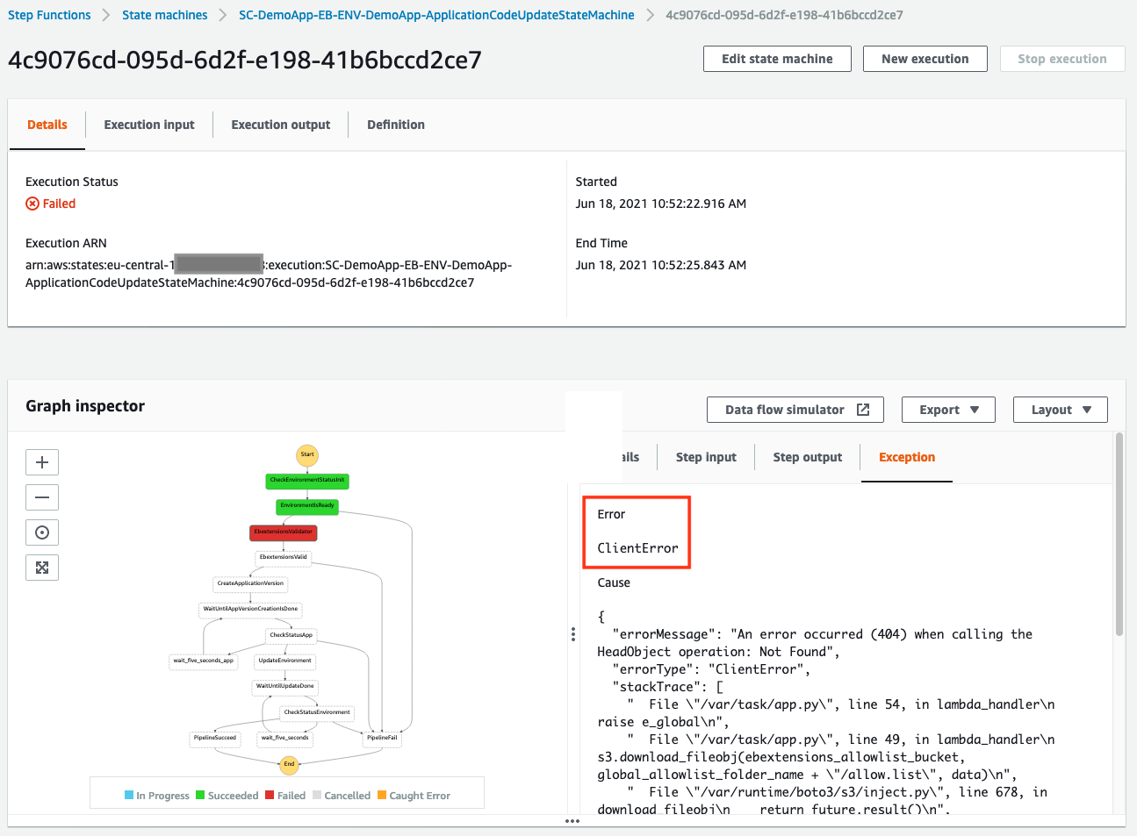Zoom out of the graph with minus icon
This screenshot has height=836, width=1137.
42,497
